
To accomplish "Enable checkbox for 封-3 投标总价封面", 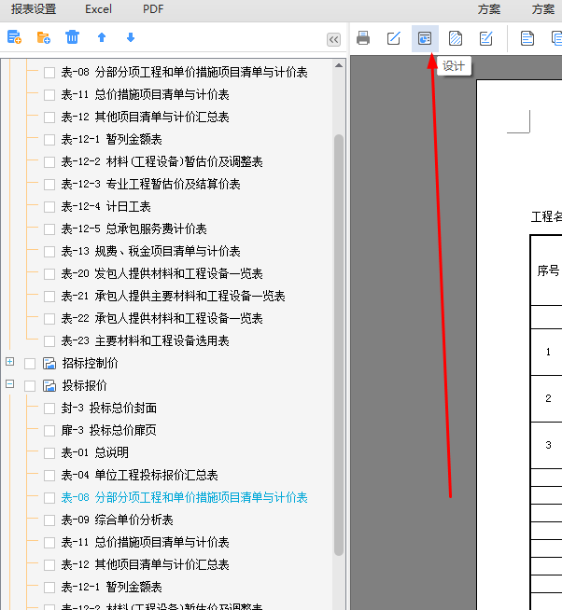I will coord(49,409).
